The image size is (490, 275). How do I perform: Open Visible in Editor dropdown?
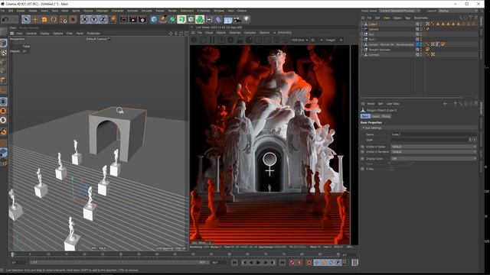click(x=434, y=147)
